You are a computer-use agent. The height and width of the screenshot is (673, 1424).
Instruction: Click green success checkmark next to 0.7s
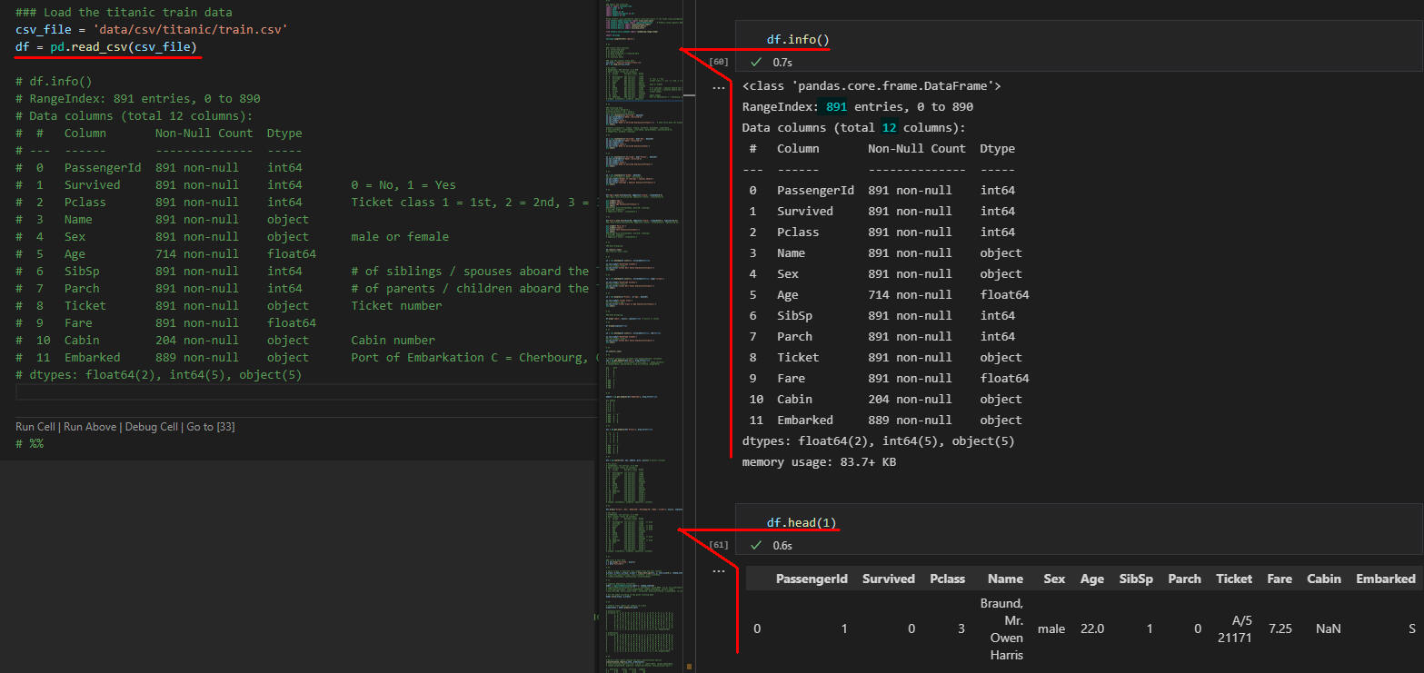[756, 63]
